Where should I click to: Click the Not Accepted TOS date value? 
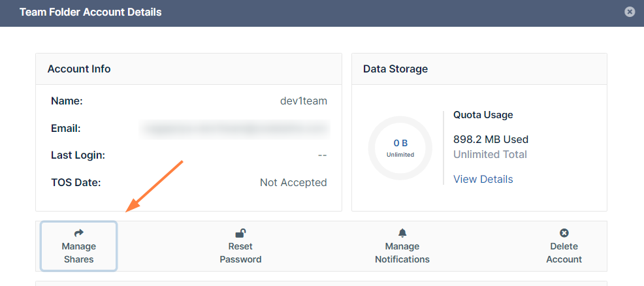click(x=293, y=183)
